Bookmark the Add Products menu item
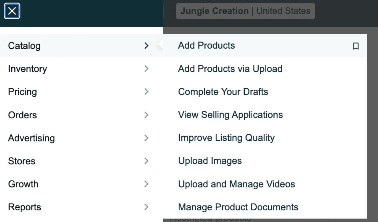The image size is (378, 222). tap(355, 46)
